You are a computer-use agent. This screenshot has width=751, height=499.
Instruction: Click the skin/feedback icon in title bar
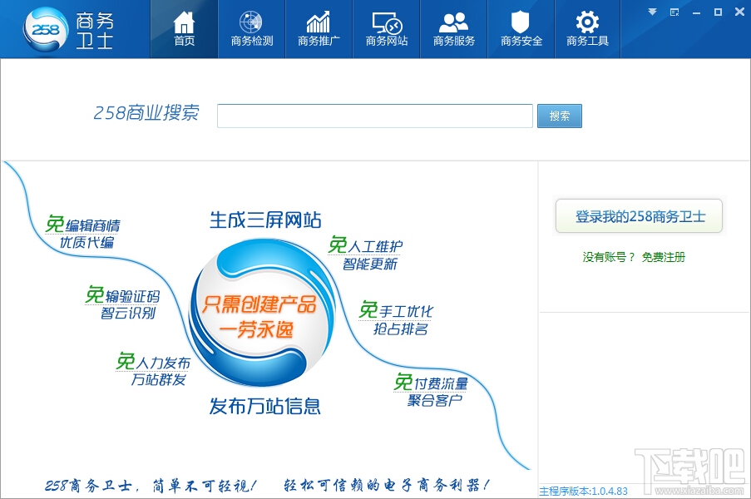(674, 12)
